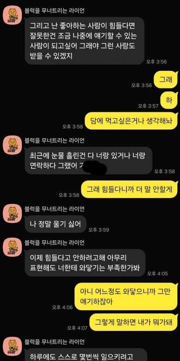Select the 하루에도 스스로 몇번씩 bubble
180x361 pixels.
(86, 355)
